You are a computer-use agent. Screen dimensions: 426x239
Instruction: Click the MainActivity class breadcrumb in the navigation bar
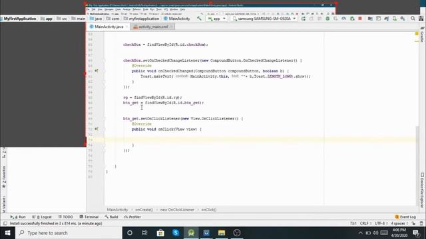[x=177, y=19]
